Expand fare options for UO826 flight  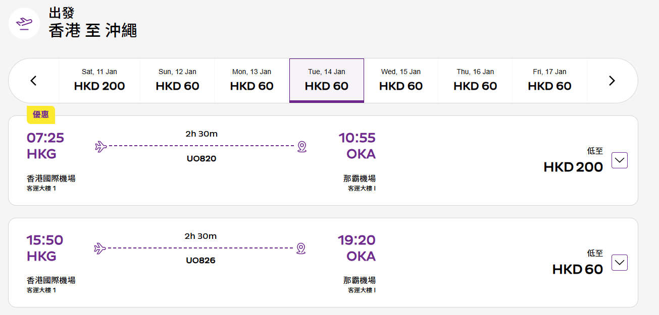coord(620,263)
